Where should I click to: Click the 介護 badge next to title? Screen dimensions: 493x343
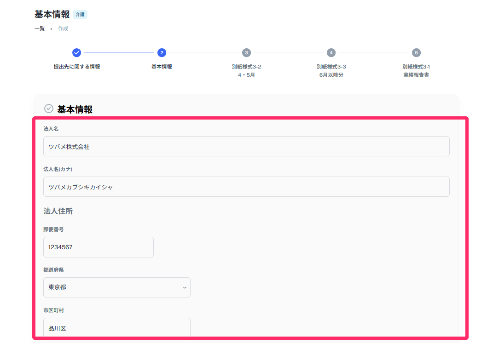point(80,14)
